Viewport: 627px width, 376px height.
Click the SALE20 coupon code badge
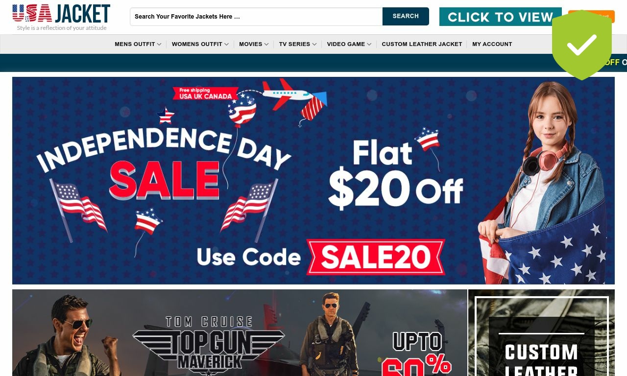point(376,257)
